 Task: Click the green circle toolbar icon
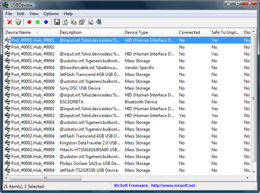(x=38, y=22)
